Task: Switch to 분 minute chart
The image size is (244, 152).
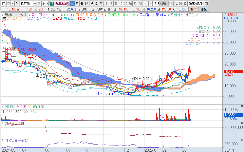Action: [x=92, y=4]
